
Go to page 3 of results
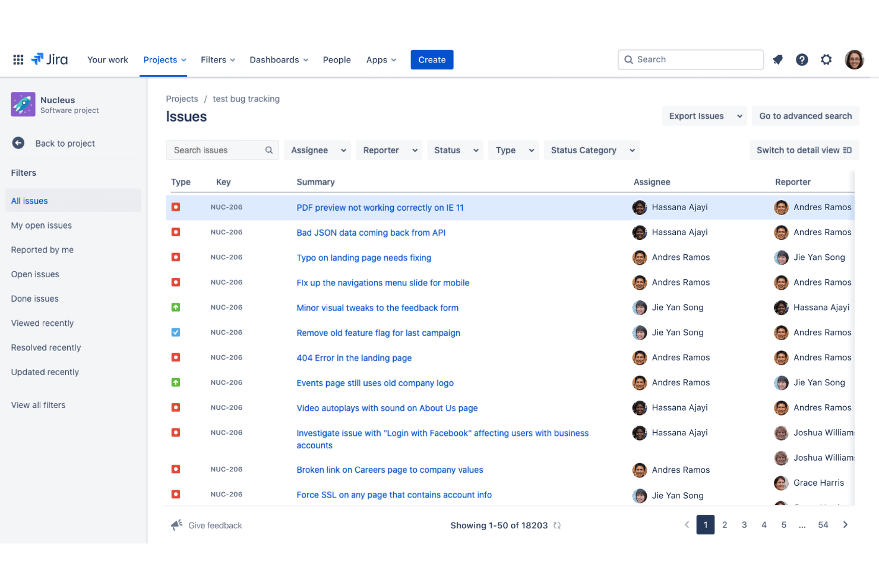744,525
